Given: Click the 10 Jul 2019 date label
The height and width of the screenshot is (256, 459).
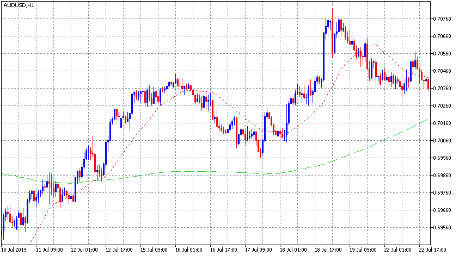Looking at the screenshot, I should (14, 250).
